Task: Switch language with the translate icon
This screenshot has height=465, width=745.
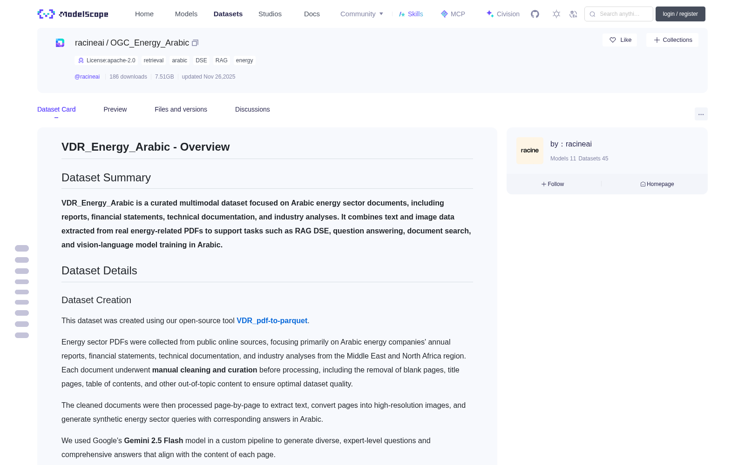Action: click(x=574, y=14)
